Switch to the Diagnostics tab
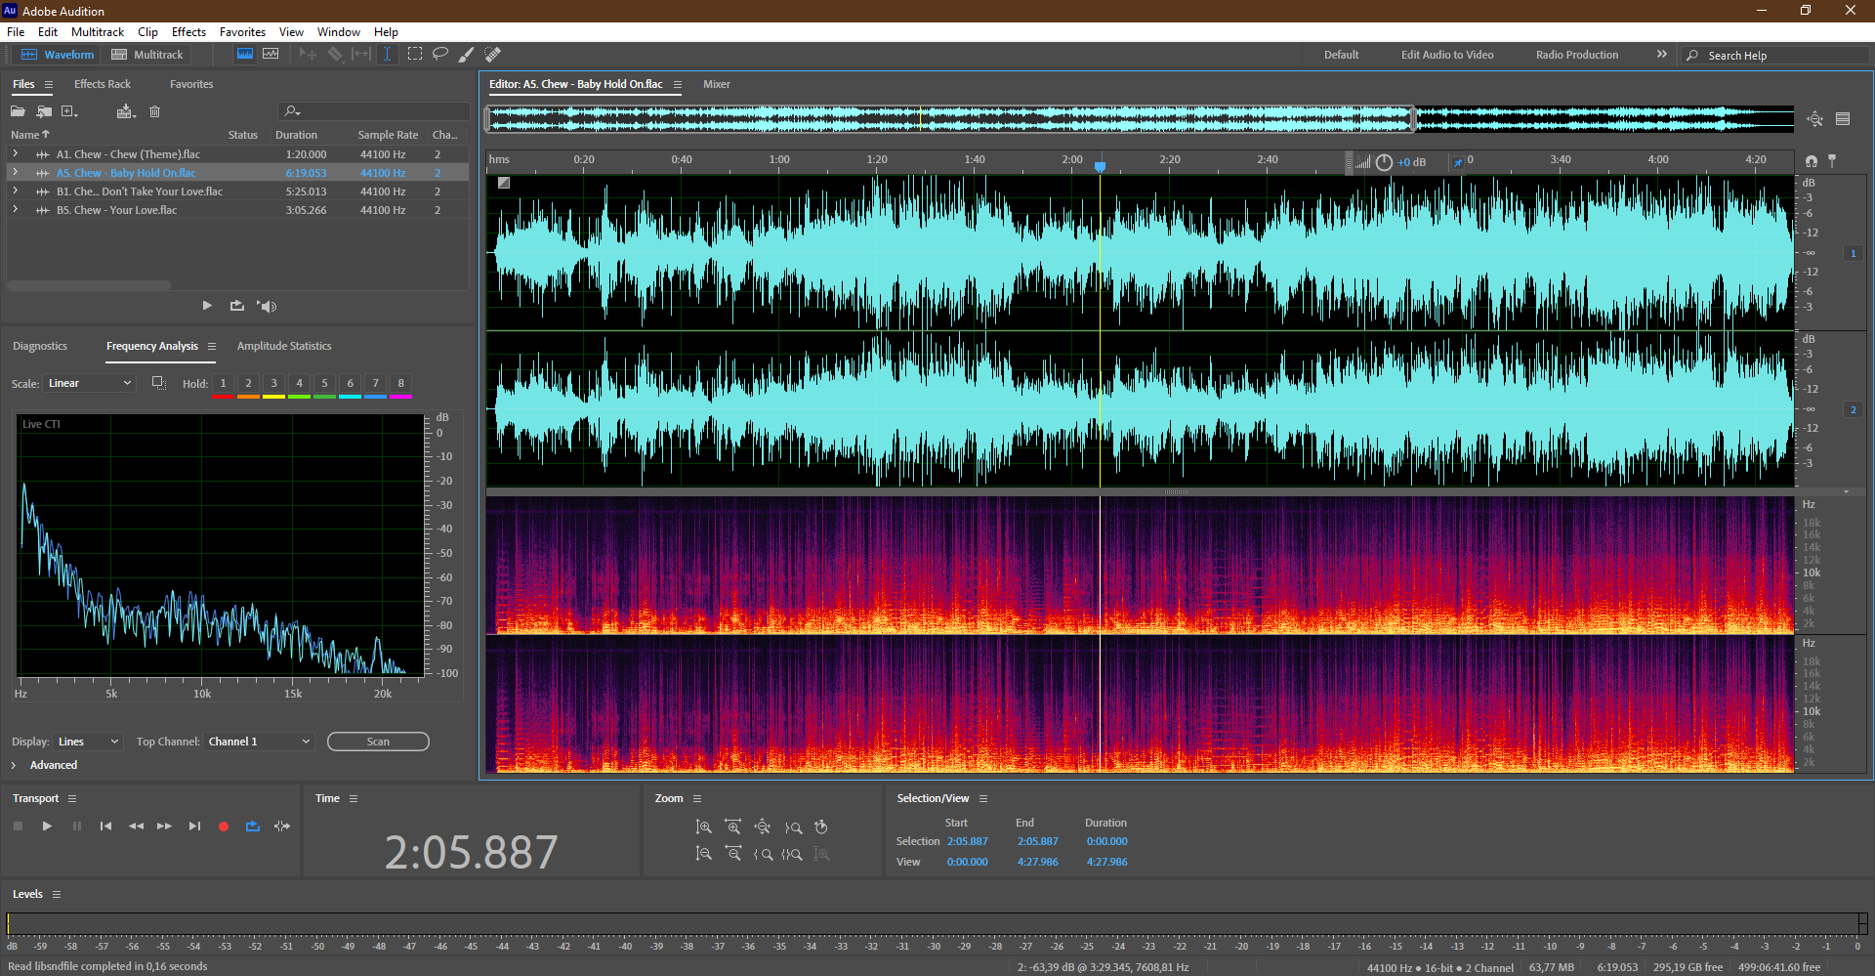This screenshot has width=1875, height=976. 40,346
